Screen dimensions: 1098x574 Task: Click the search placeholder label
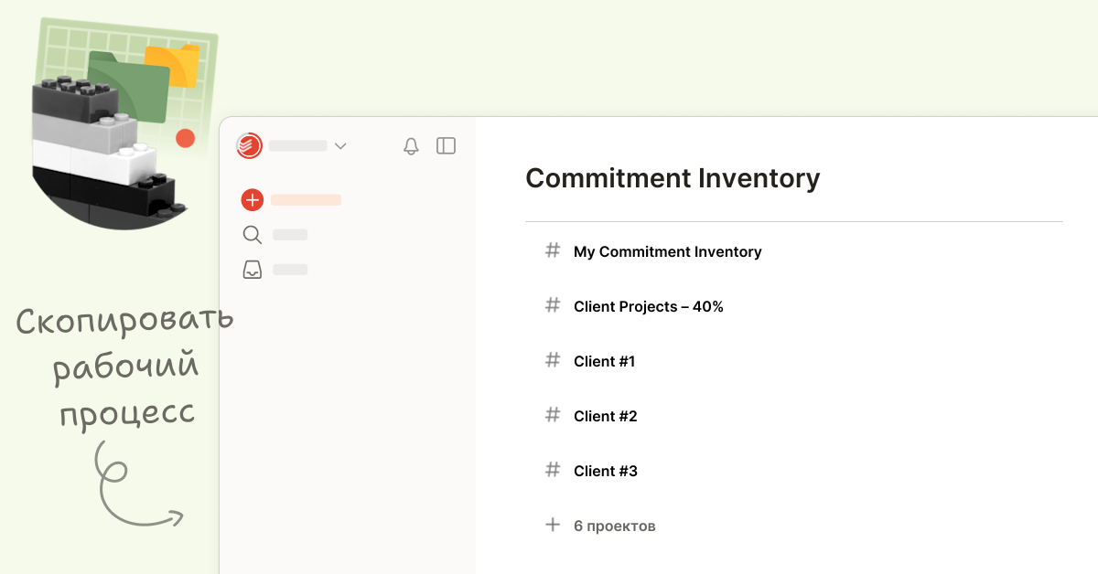(x=290, y=235)
